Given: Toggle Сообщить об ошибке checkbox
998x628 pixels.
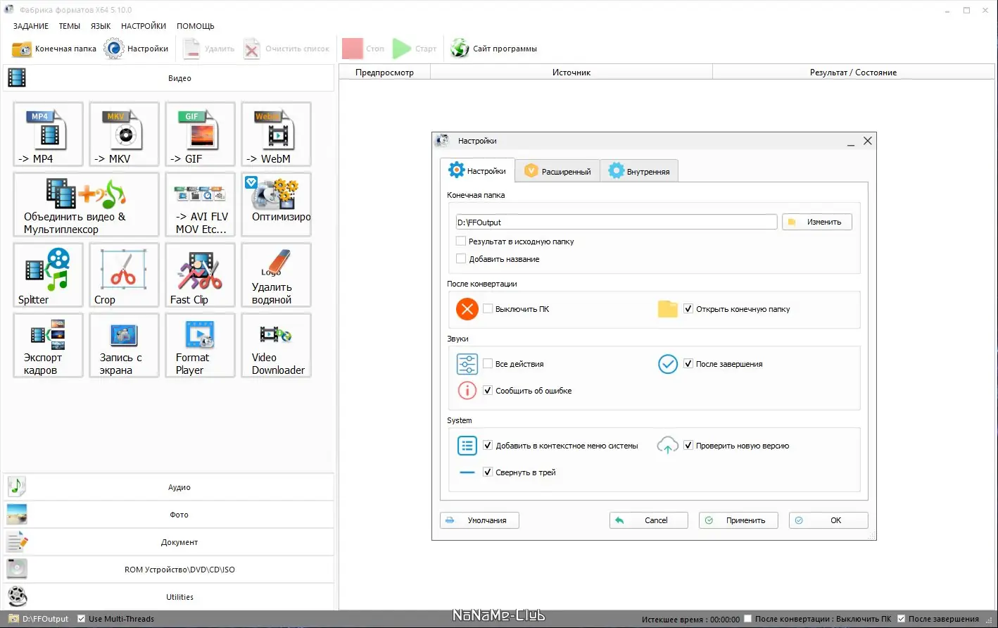Looking at the screenshot, I should [488, 390].
